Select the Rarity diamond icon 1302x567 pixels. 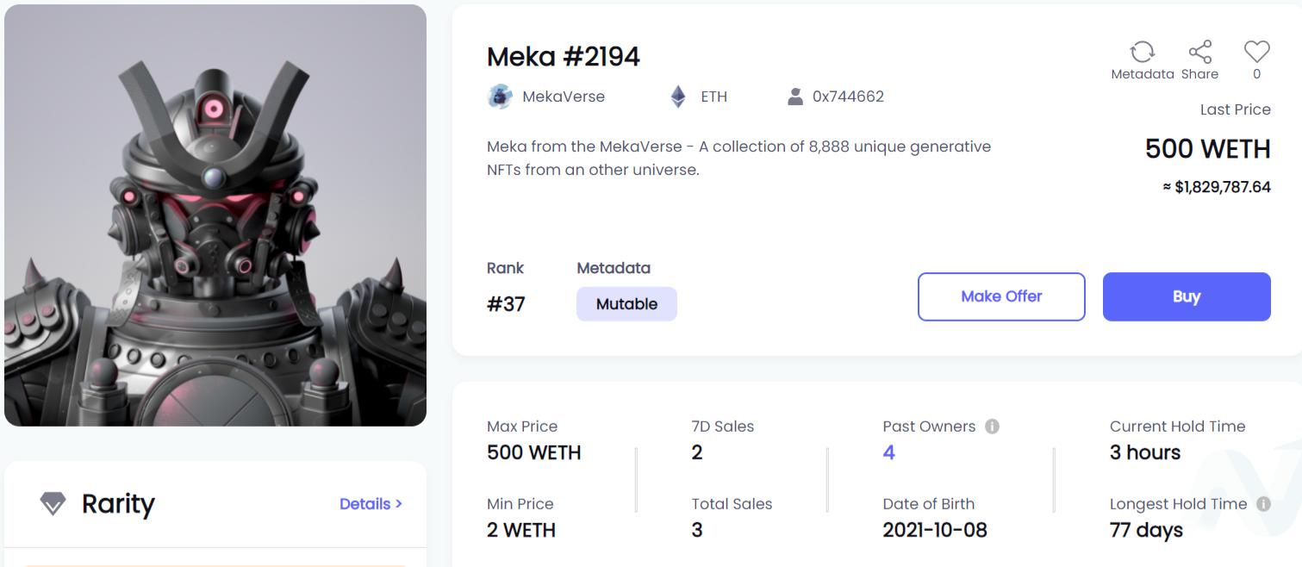pyautogui.click(x=55, y=504)
